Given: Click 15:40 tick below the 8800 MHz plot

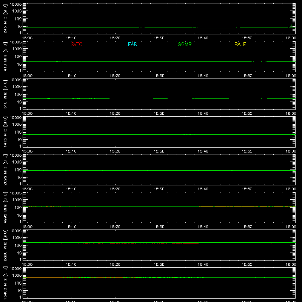Looking at the screenshot, I should (203, 265).
